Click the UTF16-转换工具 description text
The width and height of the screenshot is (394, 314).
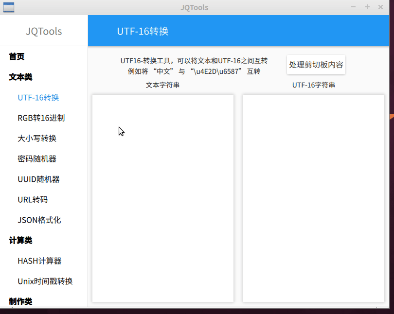click(x=194, y=66)
